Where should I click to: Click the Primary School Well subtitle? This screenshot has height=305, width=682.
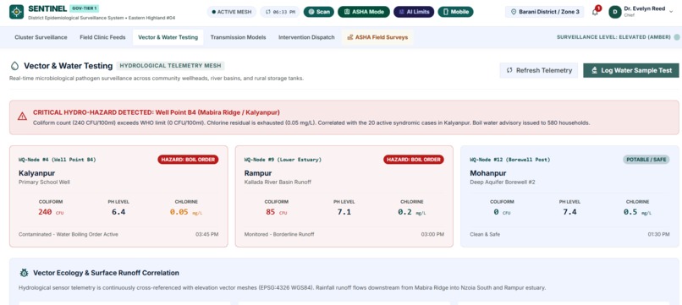tap(44, 182)
